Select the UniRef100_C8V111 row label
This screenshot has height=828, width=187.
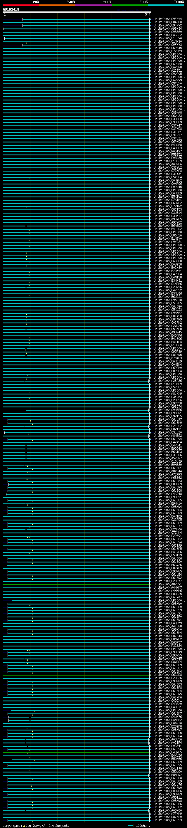coord(168,429)
